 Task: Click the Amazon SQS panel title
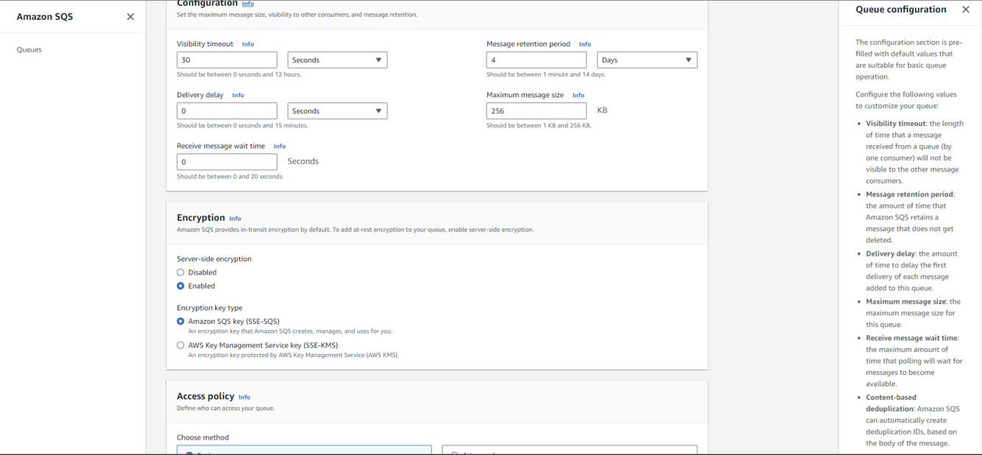(x=45, y=16)
